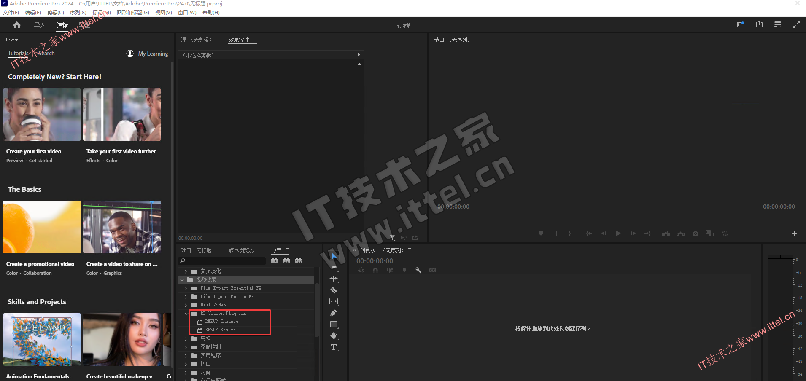Screen dimensions: 806x381
Task: Filter effects by 32-bit Color icon
Action: click(x=286, y=261)
